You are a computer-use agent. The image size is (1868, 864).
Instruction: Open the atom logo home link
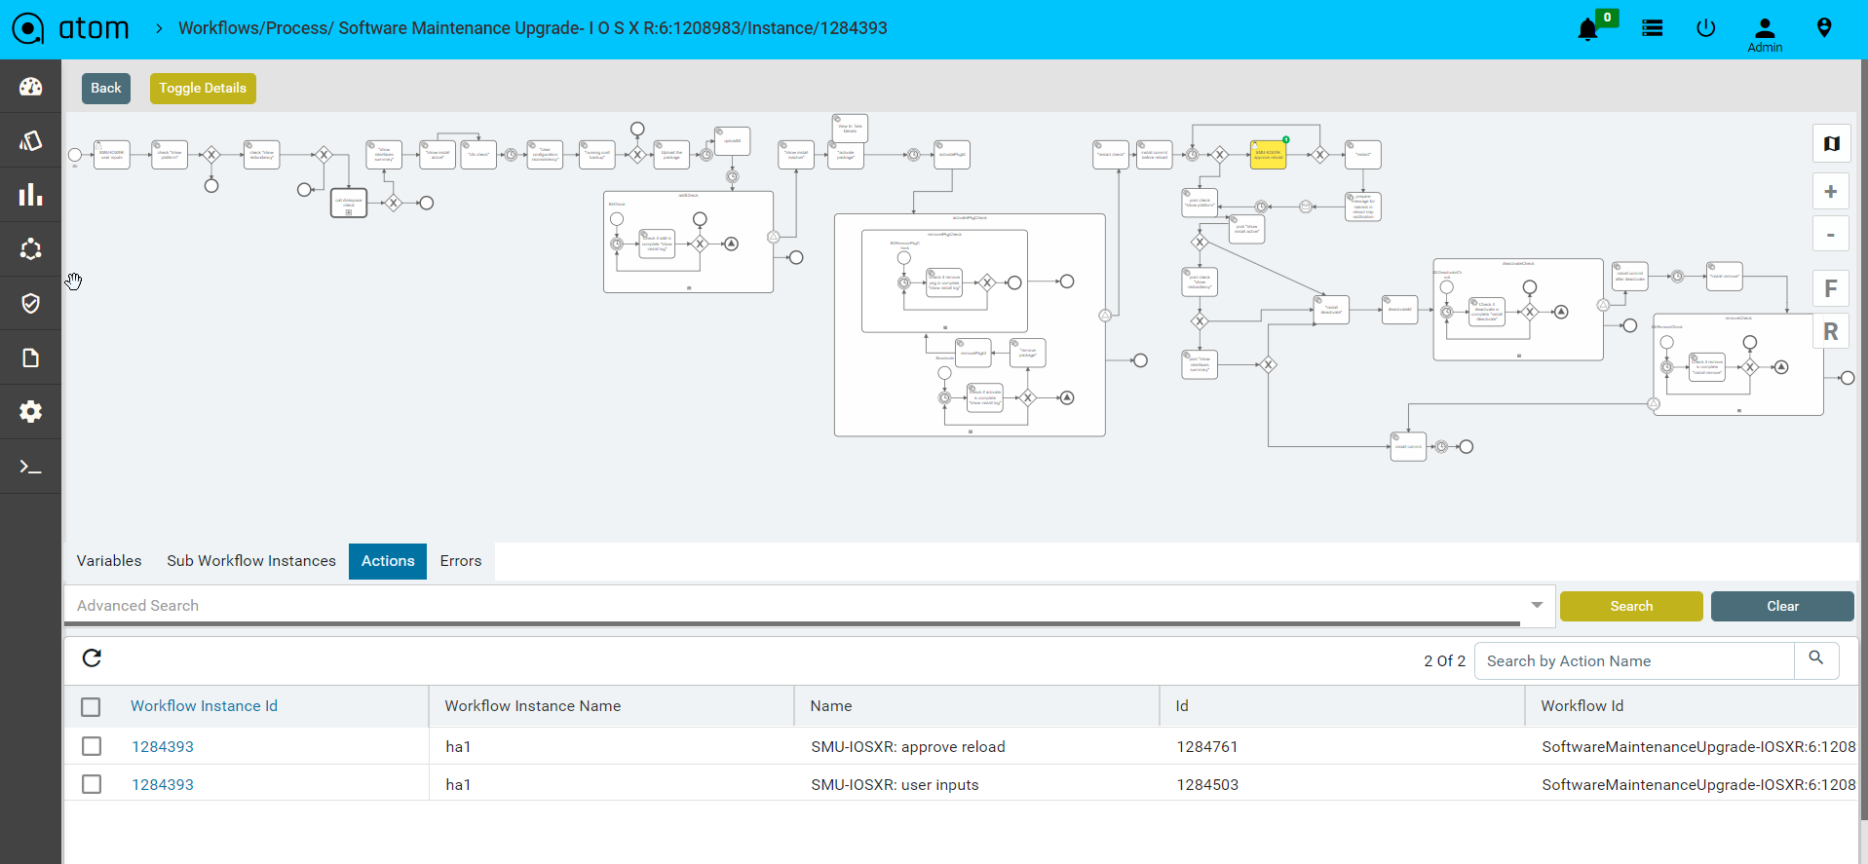tap(70, 28)
